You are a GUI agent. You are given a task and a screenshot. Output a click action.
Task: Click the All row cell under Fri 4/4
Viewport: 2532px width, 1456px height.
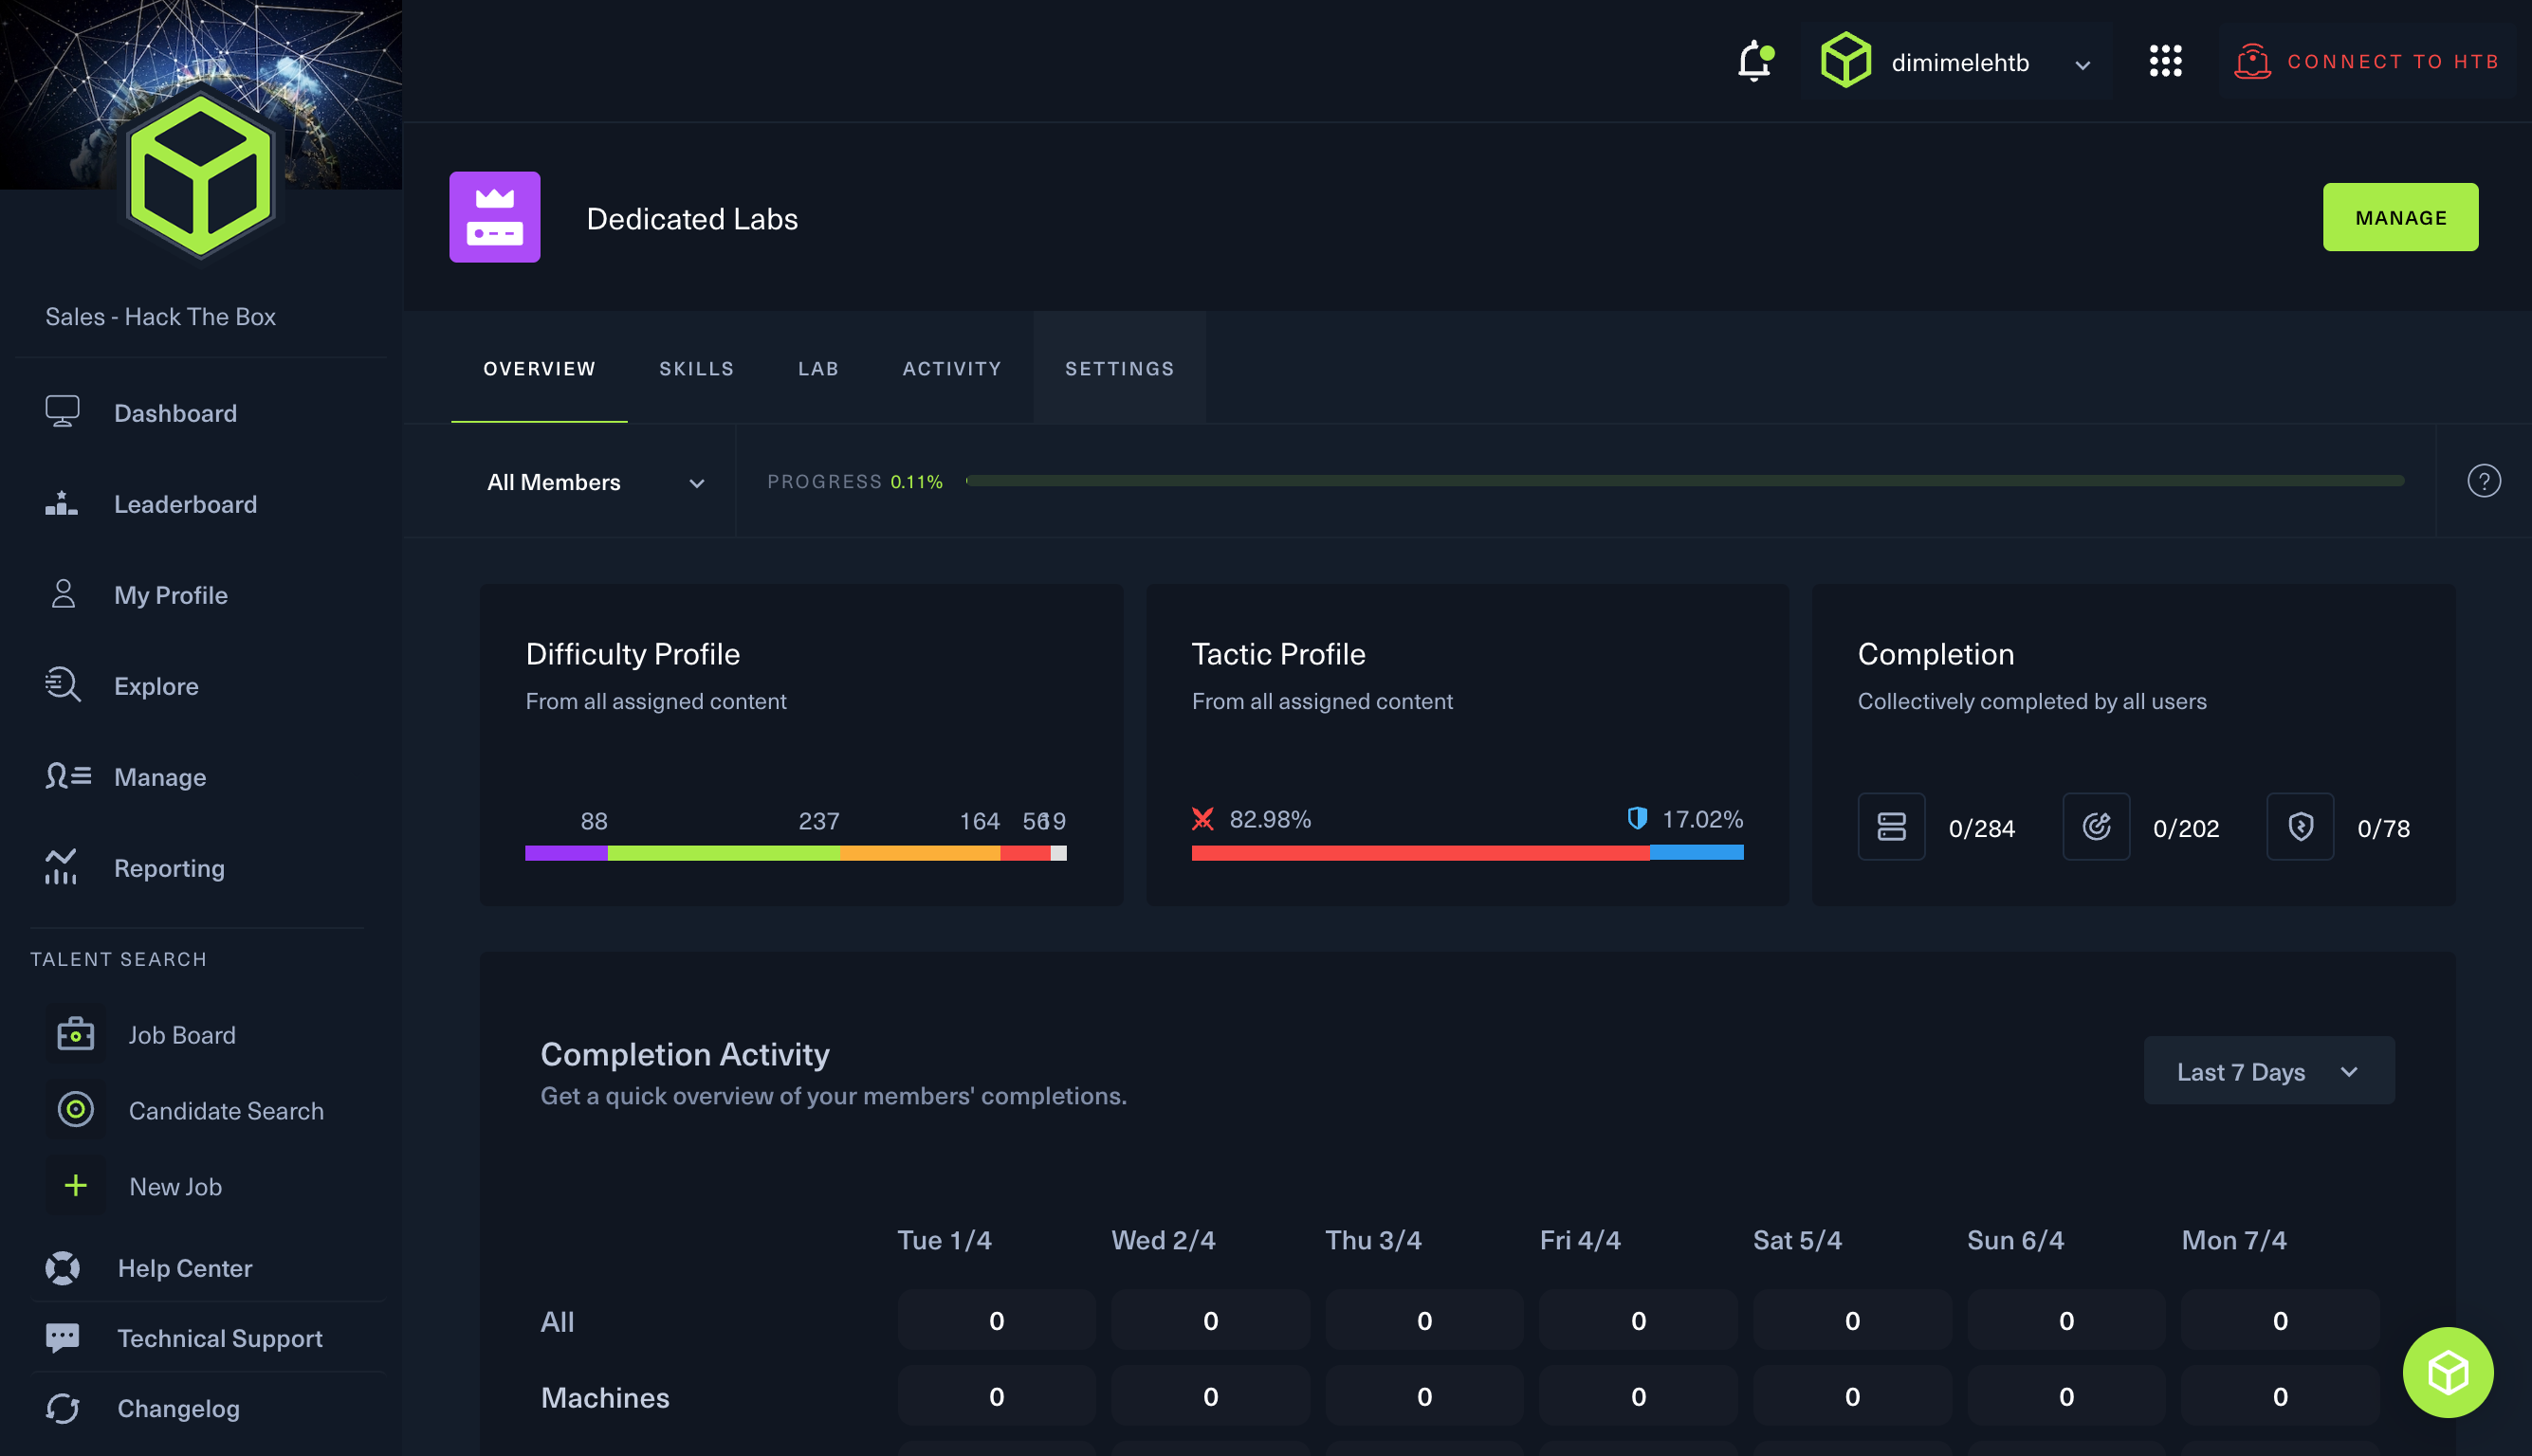tap(1638, 1320)
